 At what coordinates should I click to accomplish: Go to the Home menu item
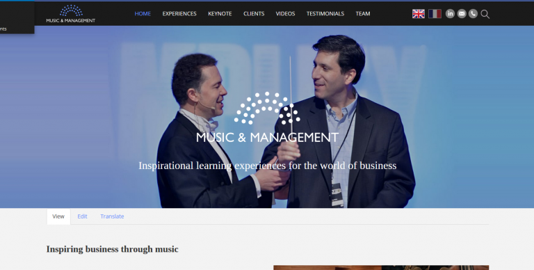[x=143, y=14]
